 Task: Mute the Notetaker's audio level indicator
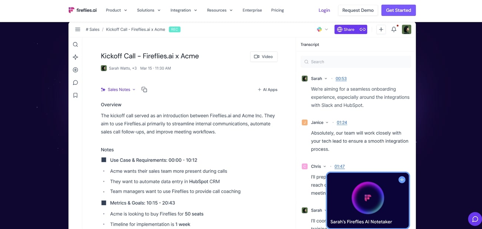pyautogui.click(x=402, y=179)
